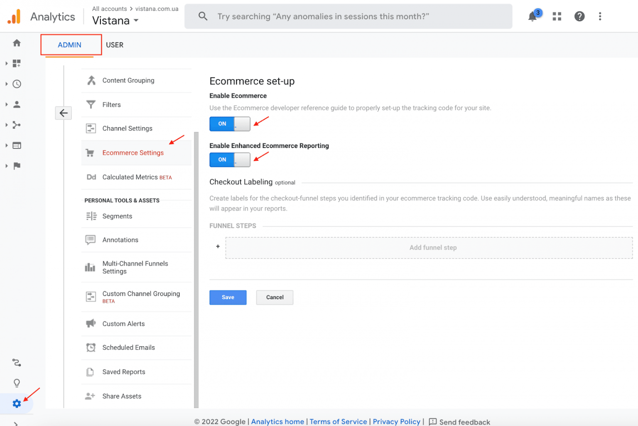Screen dimensions: 638x426
Task: Collapse the admin settings panel arrow
Action: [x=63, y=113]
